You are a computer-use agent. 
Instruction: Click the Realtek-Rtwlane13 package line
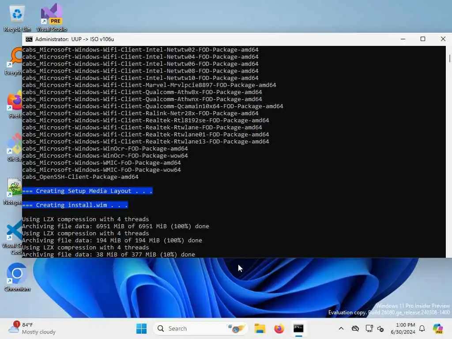coord(146,142)
